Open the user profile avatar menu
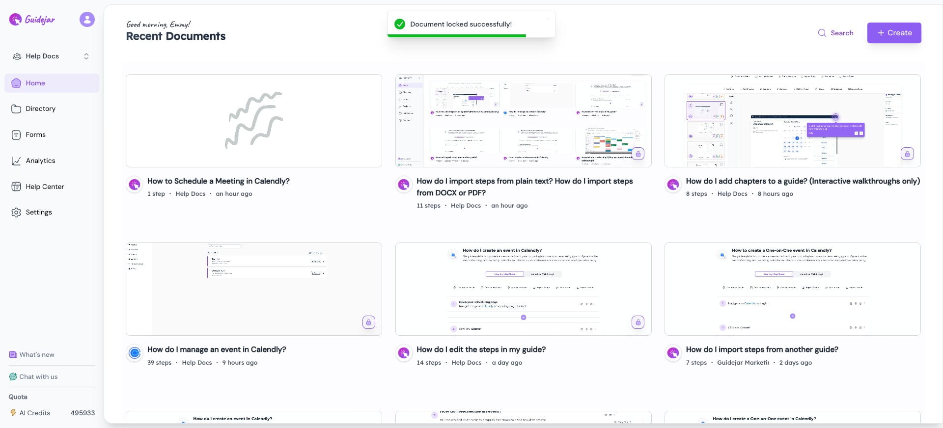 click(87, 20)
